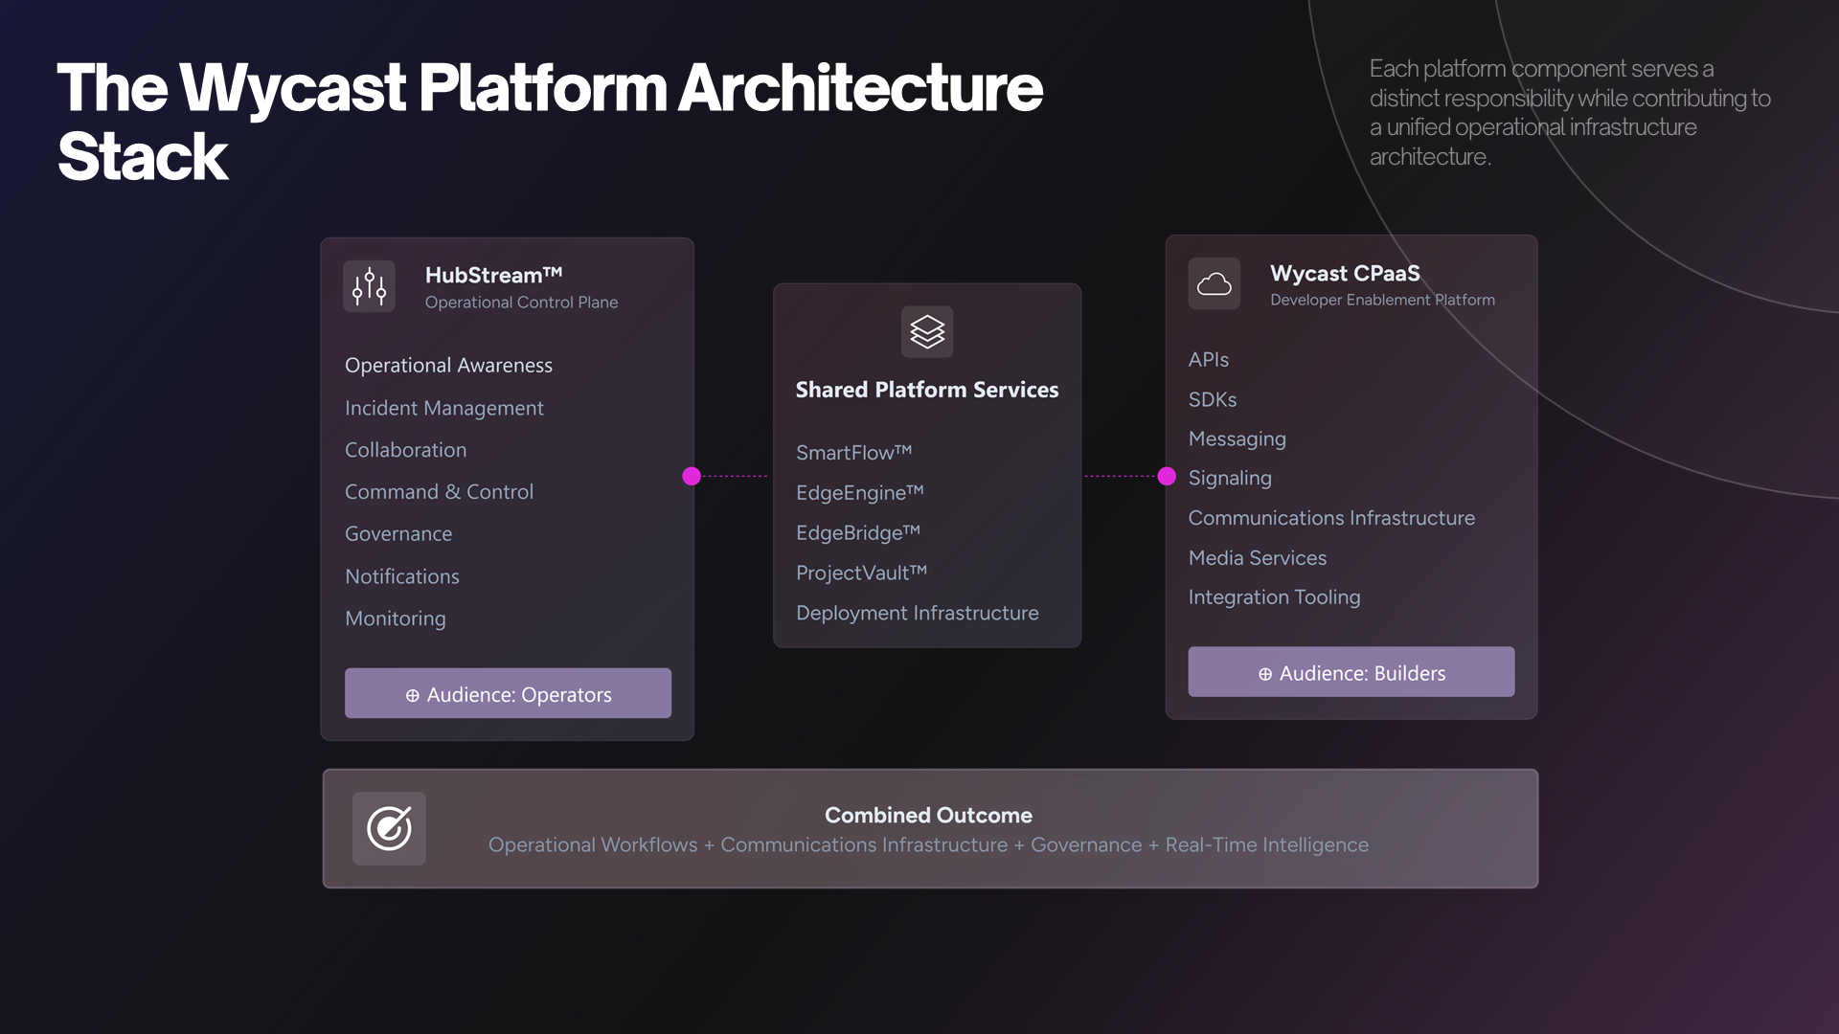Image resolution: width=1839 pixels, height=1034 pixels.
Task: Select the pink connector dot beside Signaling
Action: pos(1167,476)
